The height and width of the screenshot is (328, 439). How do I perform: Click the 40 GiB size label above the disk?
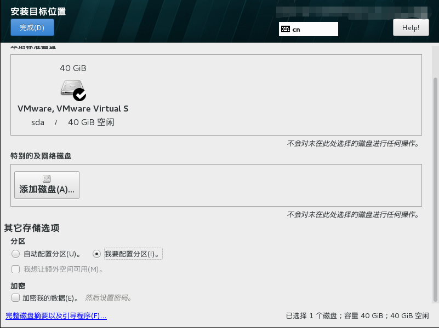pos(73,68)
